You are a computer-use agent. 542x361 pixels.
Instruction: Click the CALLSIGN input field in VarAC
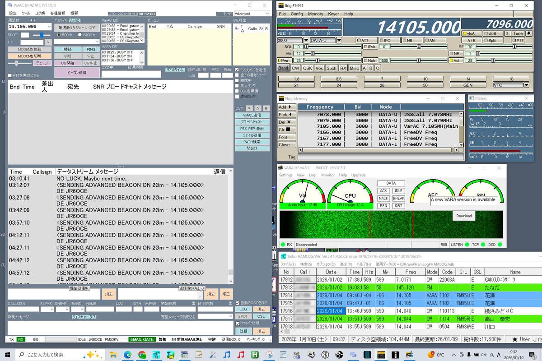23,310
